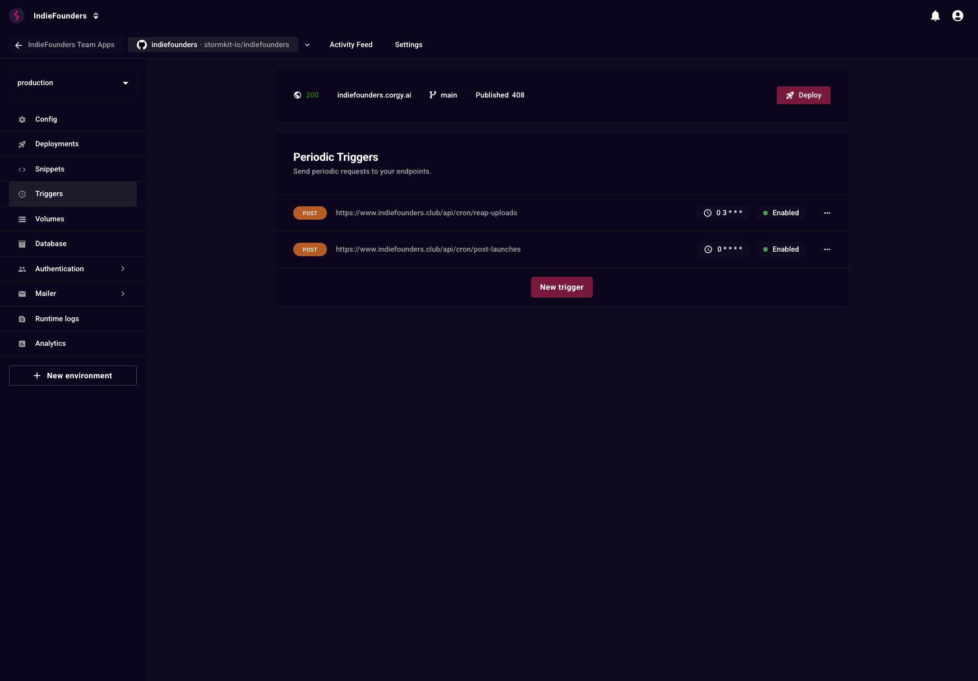Image resolution: width=978 pixels, height=681 pixels.
Task: Click the main branch label
Action: point(449,95)
